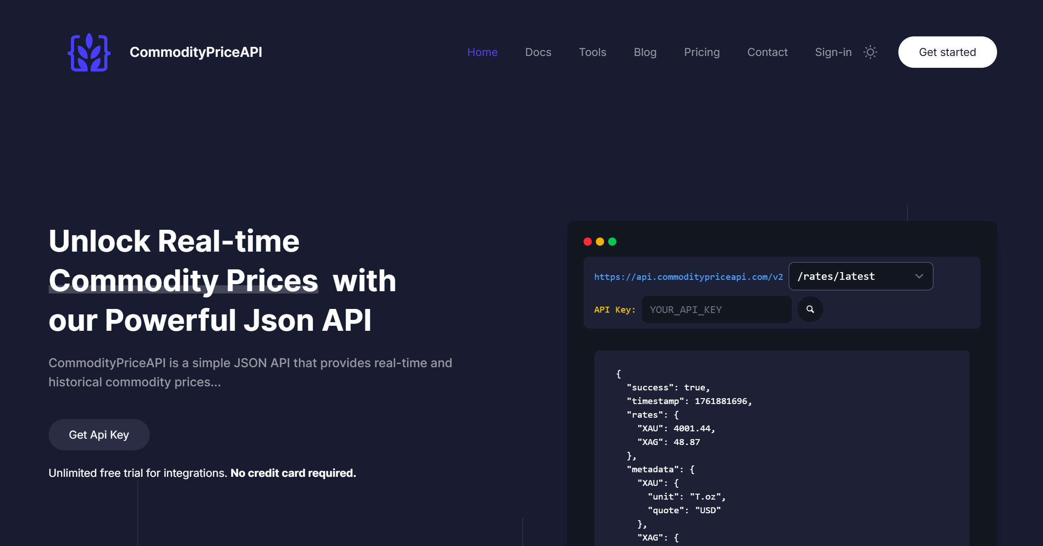View the Pricing page
This screenshot has height=546, width=1043.
click(x=701, y=52)
